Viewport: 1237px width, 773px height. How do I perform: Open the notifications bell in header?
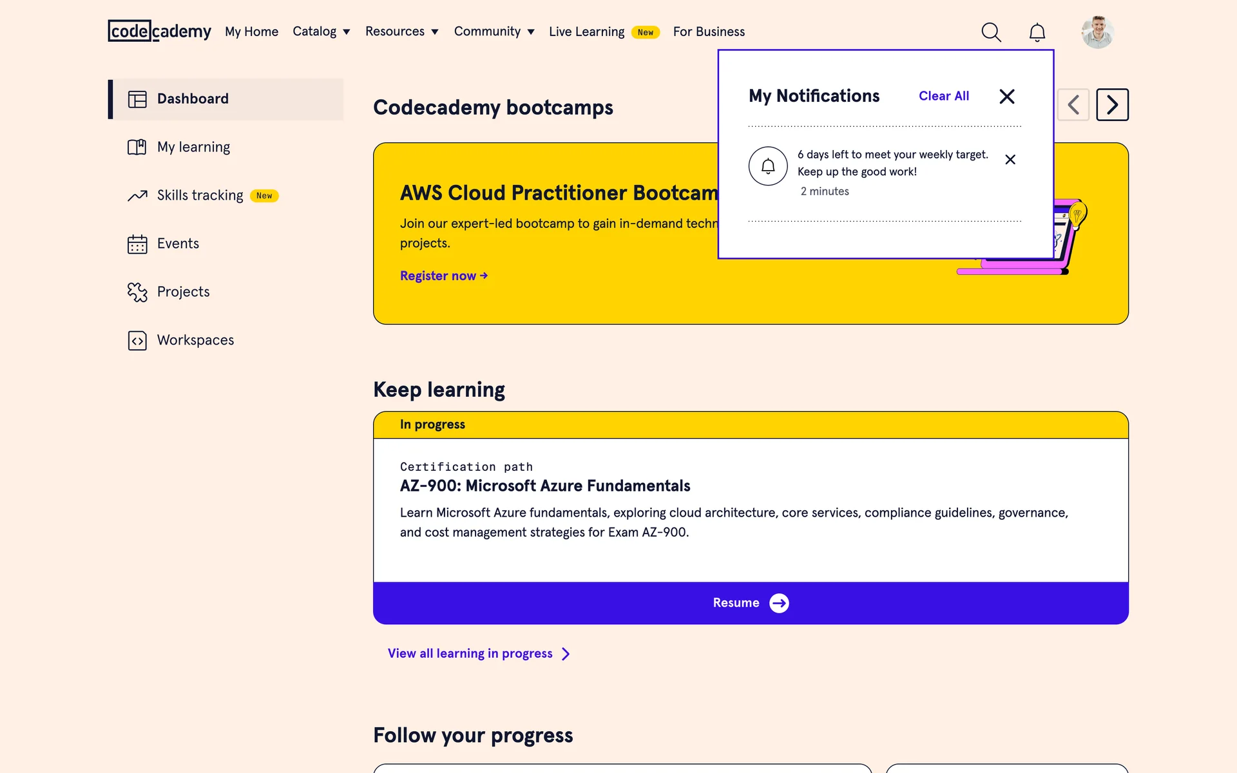pyautogui.click(x=1037, y=32)
